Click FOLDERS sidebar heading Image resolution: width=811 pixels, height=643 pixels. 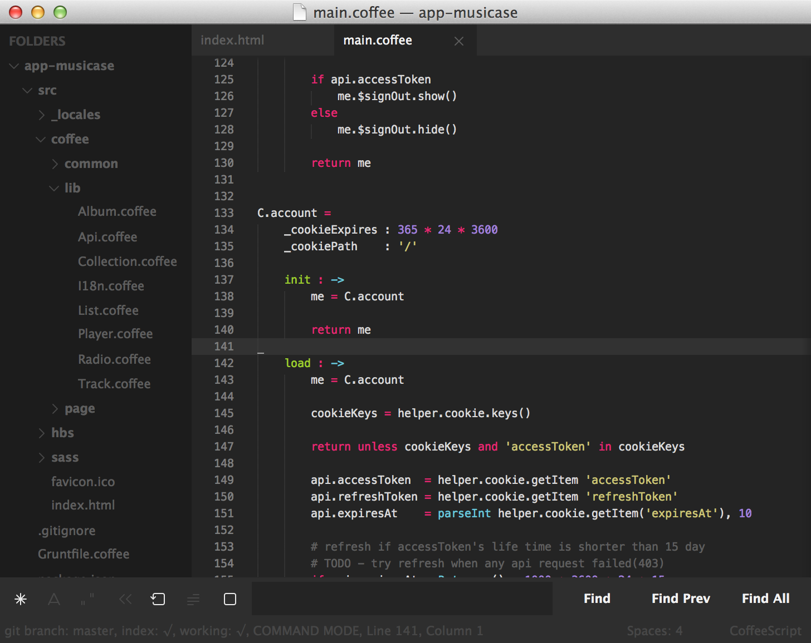click(x=37, y=41)
